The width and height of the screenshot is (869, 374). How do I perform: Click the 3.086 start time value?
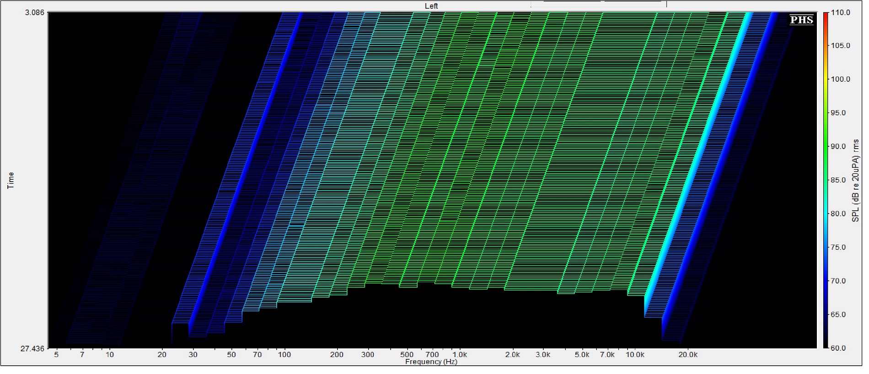pos(35,12)
